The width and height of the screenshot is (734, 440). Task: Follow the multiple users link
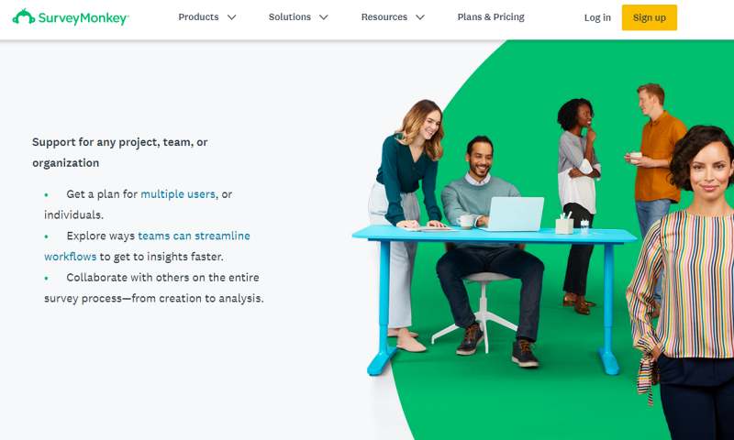[178, 194]
